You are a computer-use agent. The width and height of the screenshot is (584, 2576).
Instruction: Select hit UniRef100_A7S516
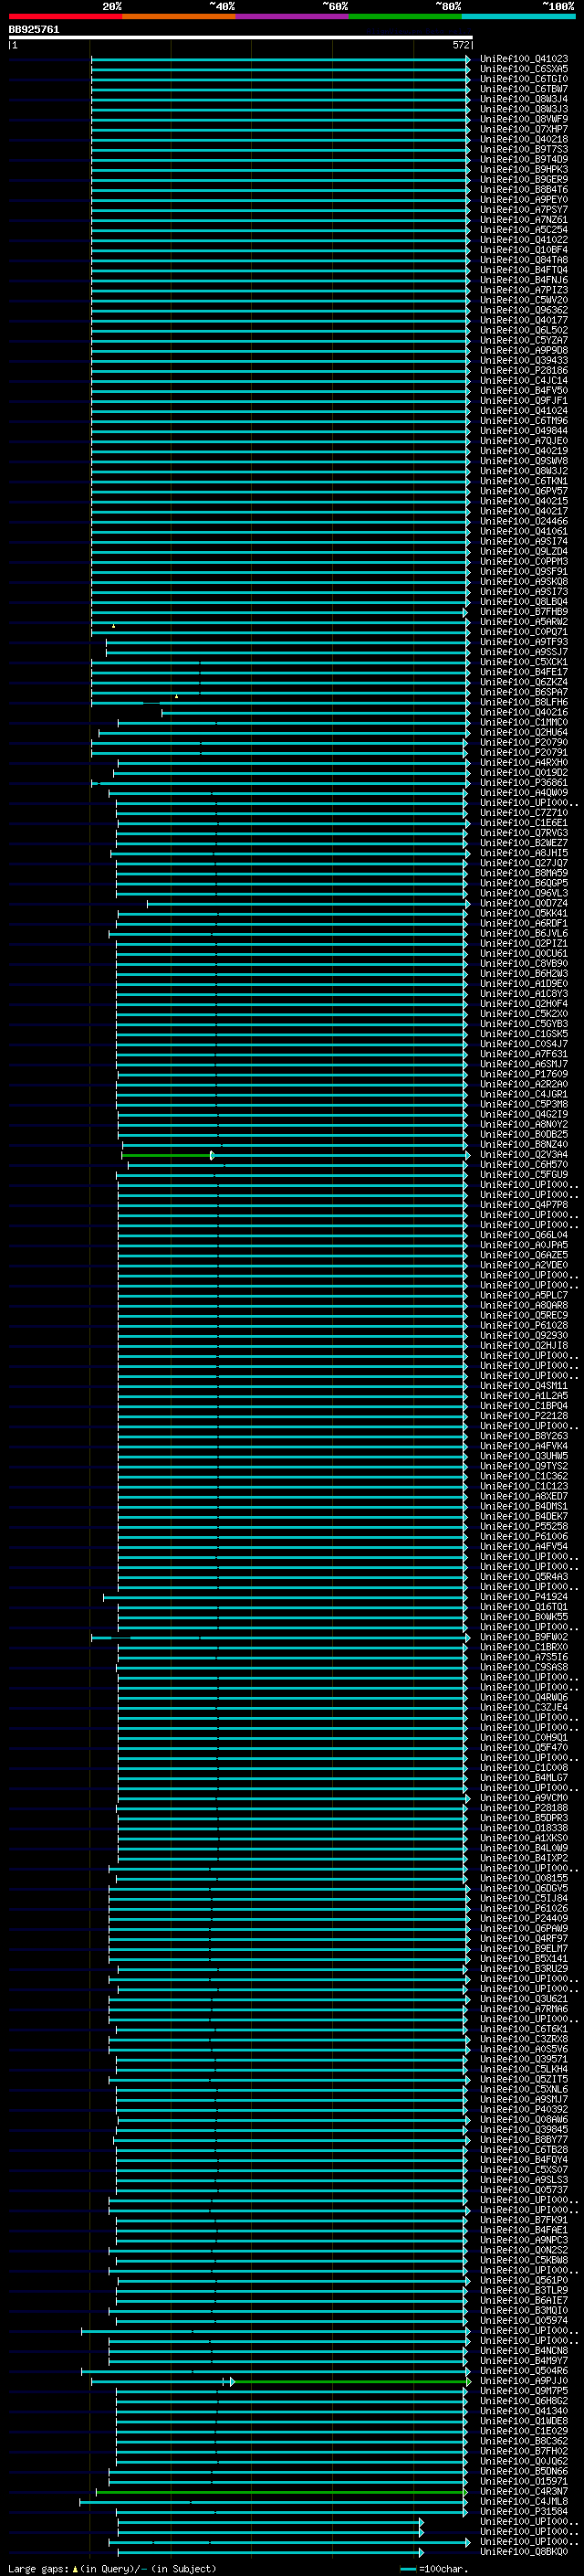524,1657
